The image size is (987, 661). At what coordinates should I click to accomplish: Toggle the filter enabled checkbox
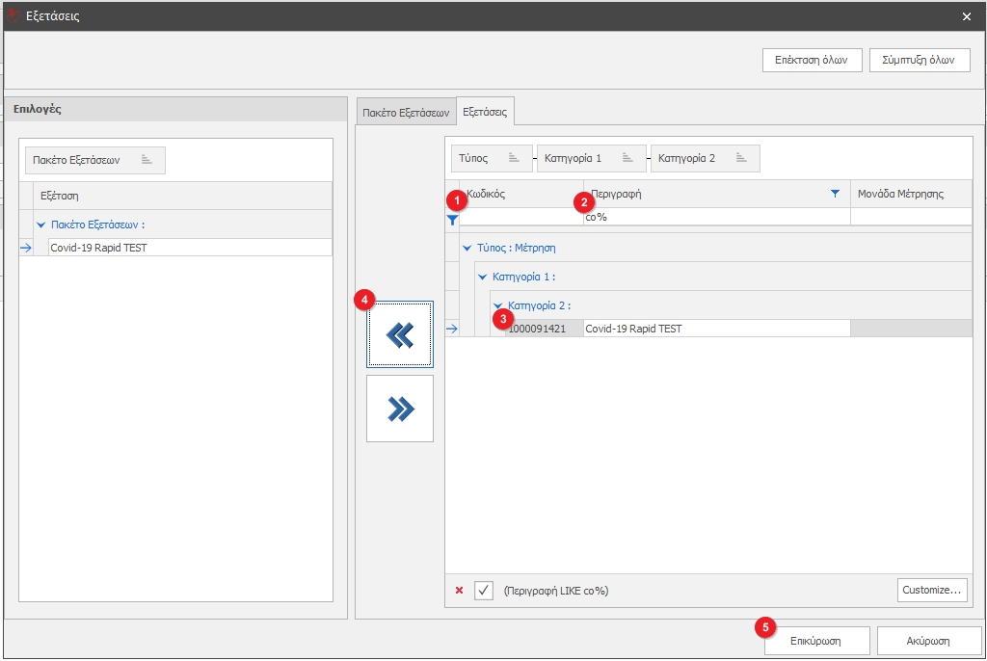484,591
